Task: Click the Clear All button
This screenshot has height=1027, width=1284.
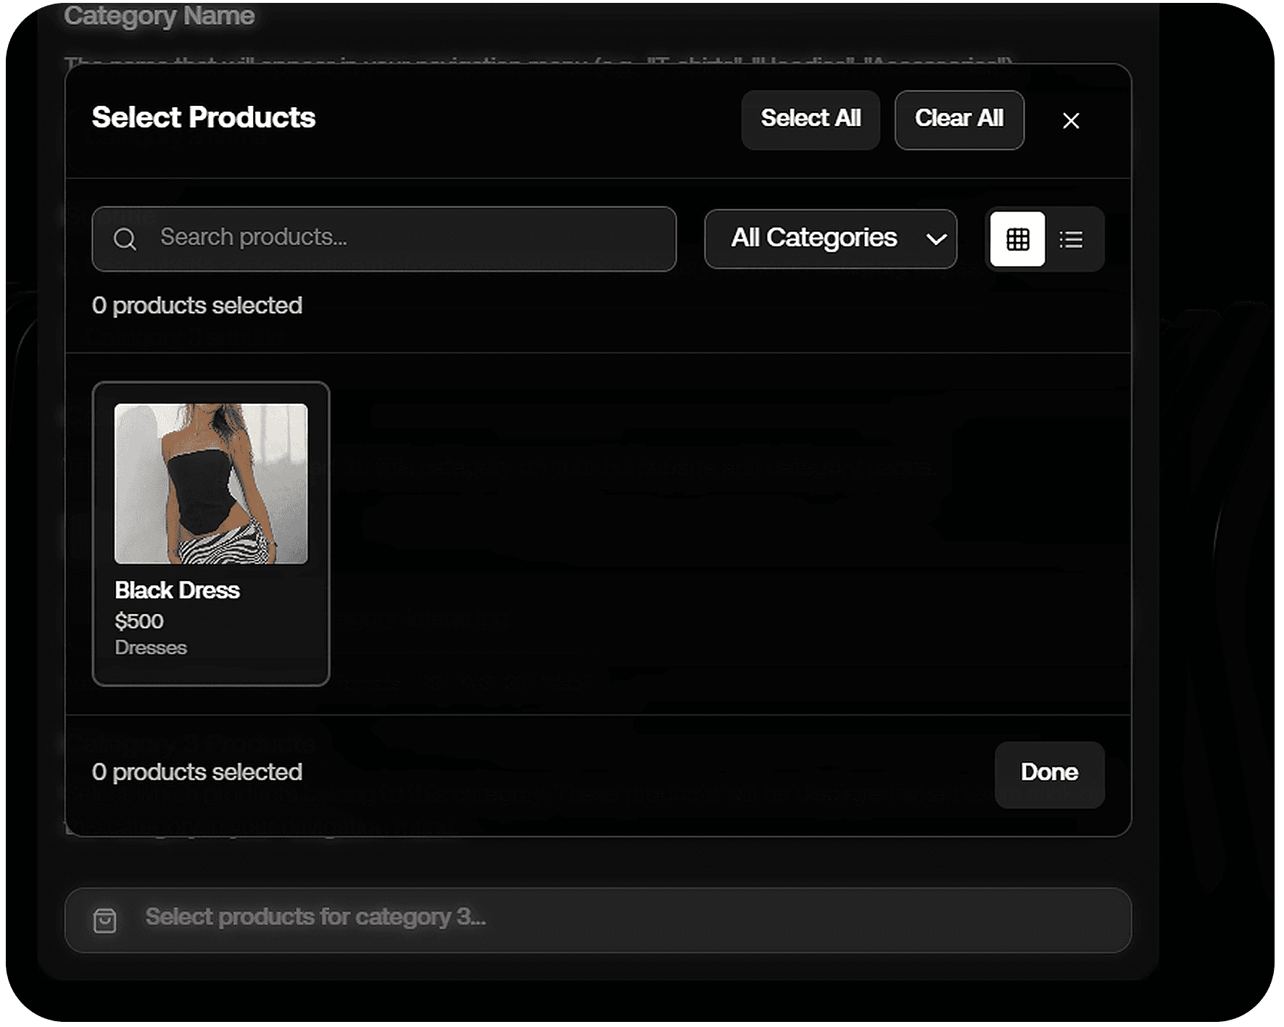Action: pos(959,120)
